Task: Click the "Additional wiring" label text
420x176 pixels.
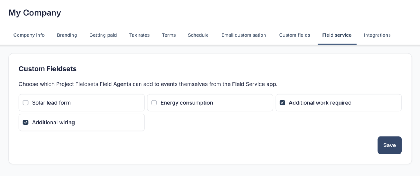Action: tap(53, 123)
